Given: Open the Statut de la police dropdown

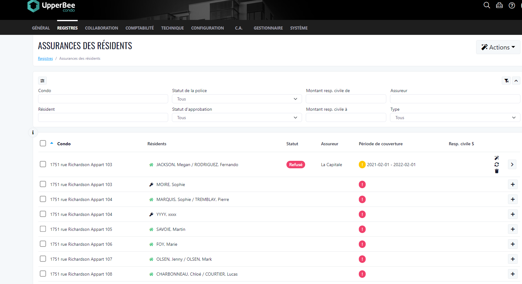Looking at the screenshot, I should coord(237,99).
